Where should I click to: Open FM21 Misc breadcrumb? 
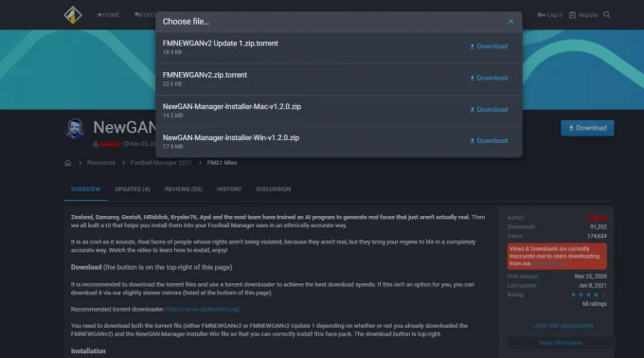222,163
